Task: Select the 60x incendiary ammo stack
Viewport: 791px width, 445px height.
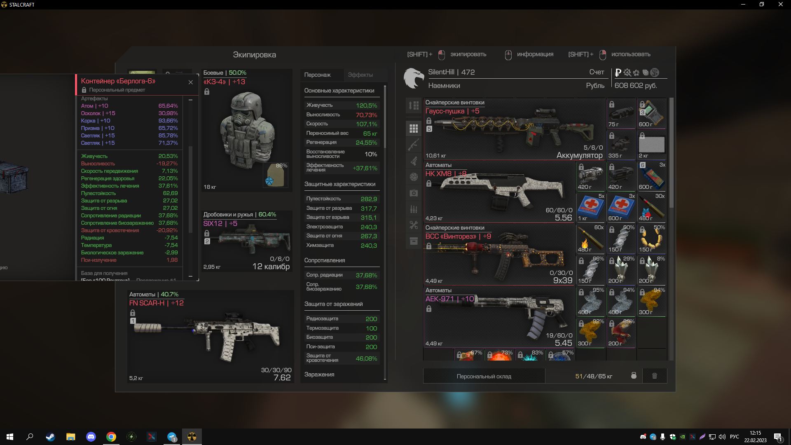Action: 591,239
